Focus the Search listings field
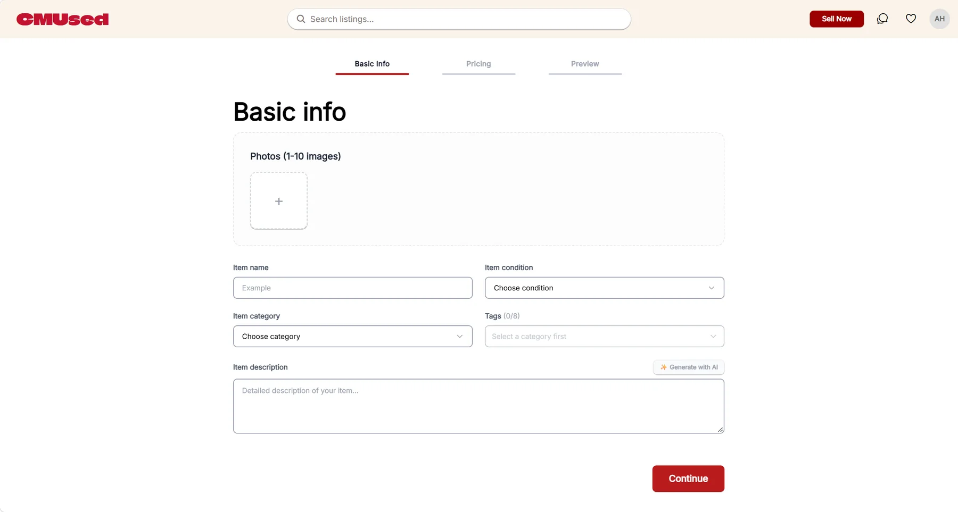Viewport: 958px width, 512px height. coord(459,19)
